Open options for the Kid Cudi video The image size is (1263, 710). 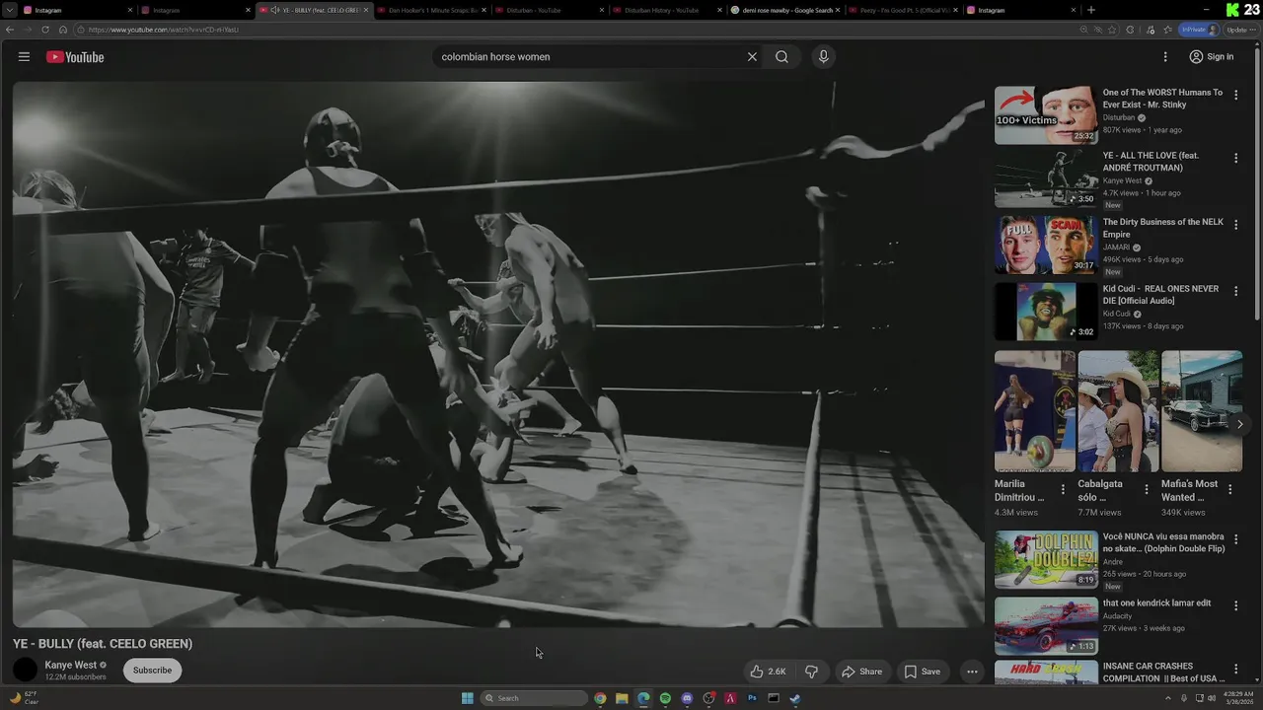[x=1235, y=292]
